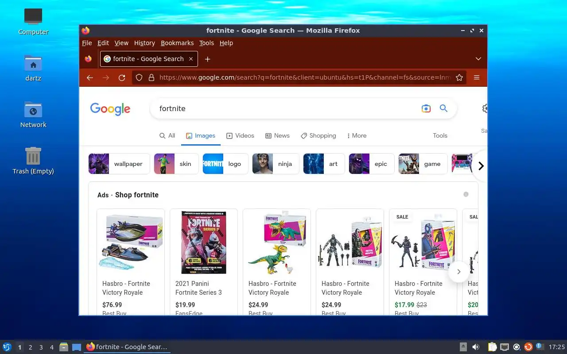Open the Edit menu
Viewport: 567px width, 354px height.
tap(103, 43)
